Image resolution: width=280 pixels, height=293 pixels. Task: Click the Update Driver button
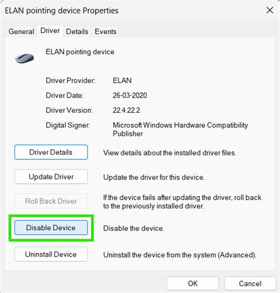coord(51,177)
